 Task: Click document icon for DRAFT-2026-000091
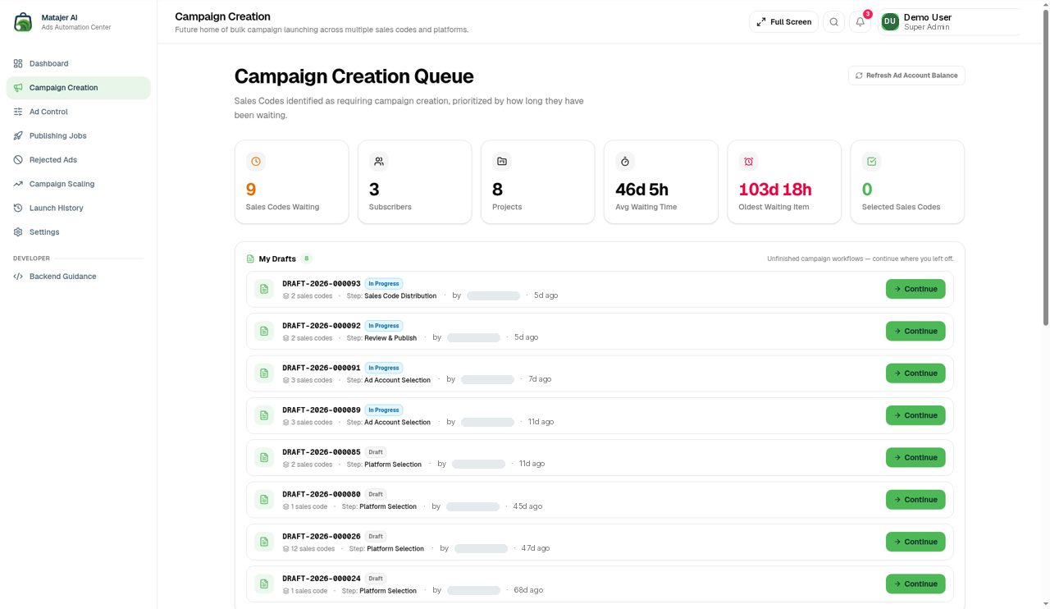click(x=264, y=373)
